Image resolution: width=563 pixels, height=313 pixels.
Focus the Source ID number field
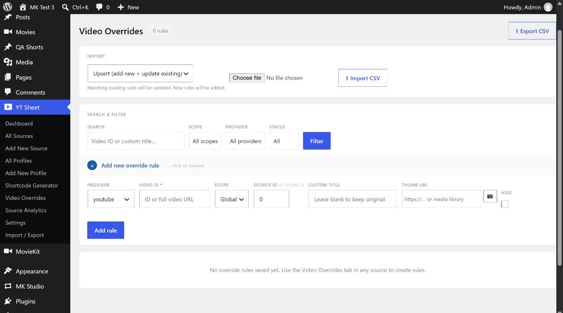pyautogui.click(x=271, y=199)
